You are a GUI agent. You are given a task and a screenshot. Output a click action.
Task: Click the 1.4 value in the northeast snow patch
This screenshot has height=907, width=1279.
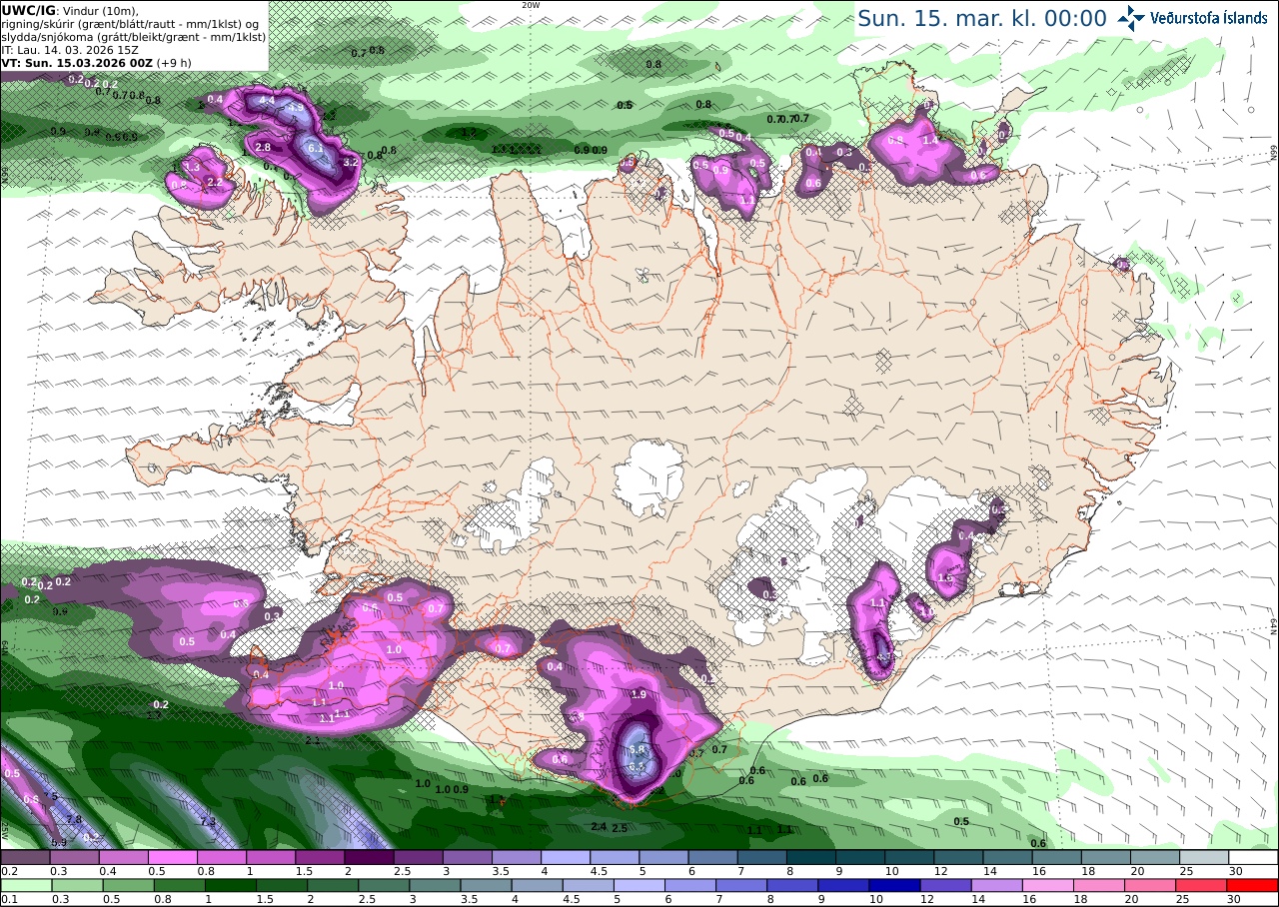point(930,141)
